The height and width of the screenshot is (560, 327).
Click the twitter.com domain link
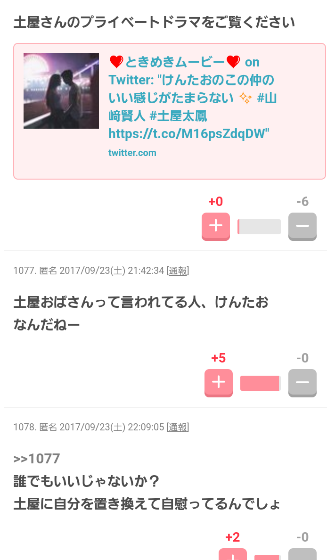click(132, 153)
